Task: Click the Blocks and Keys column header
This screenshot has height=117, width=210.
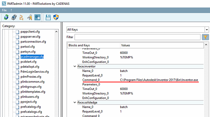Action: (x=94, y=45)
